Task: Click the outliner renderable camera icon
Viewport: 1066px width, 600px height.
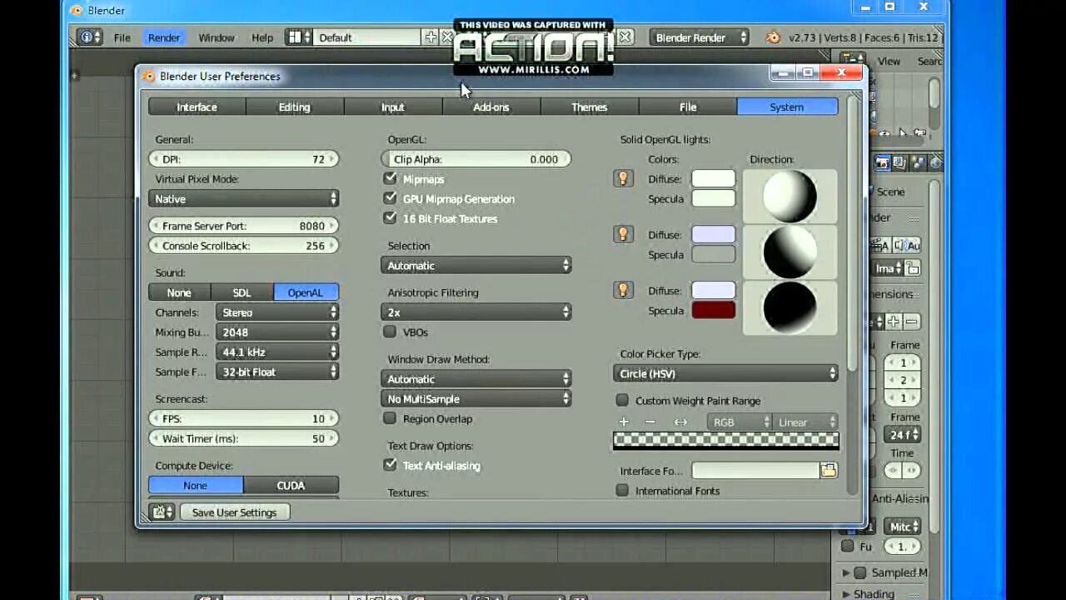Action: click(919, 132)
